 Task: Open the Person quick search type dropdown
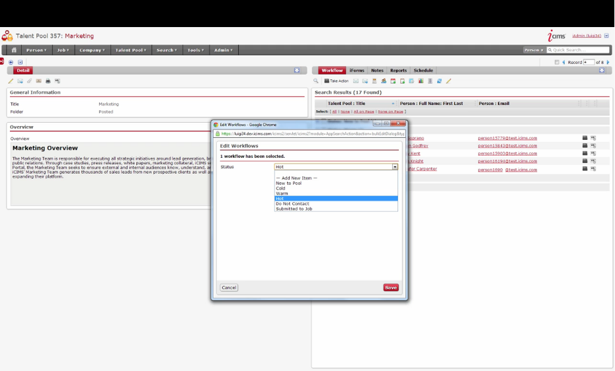coord(534,50)
